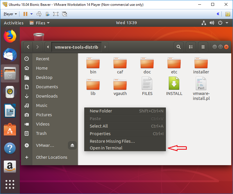Collapse VMware toolbar with double chevron
The image size is (233, 194).
click(218, 14)
